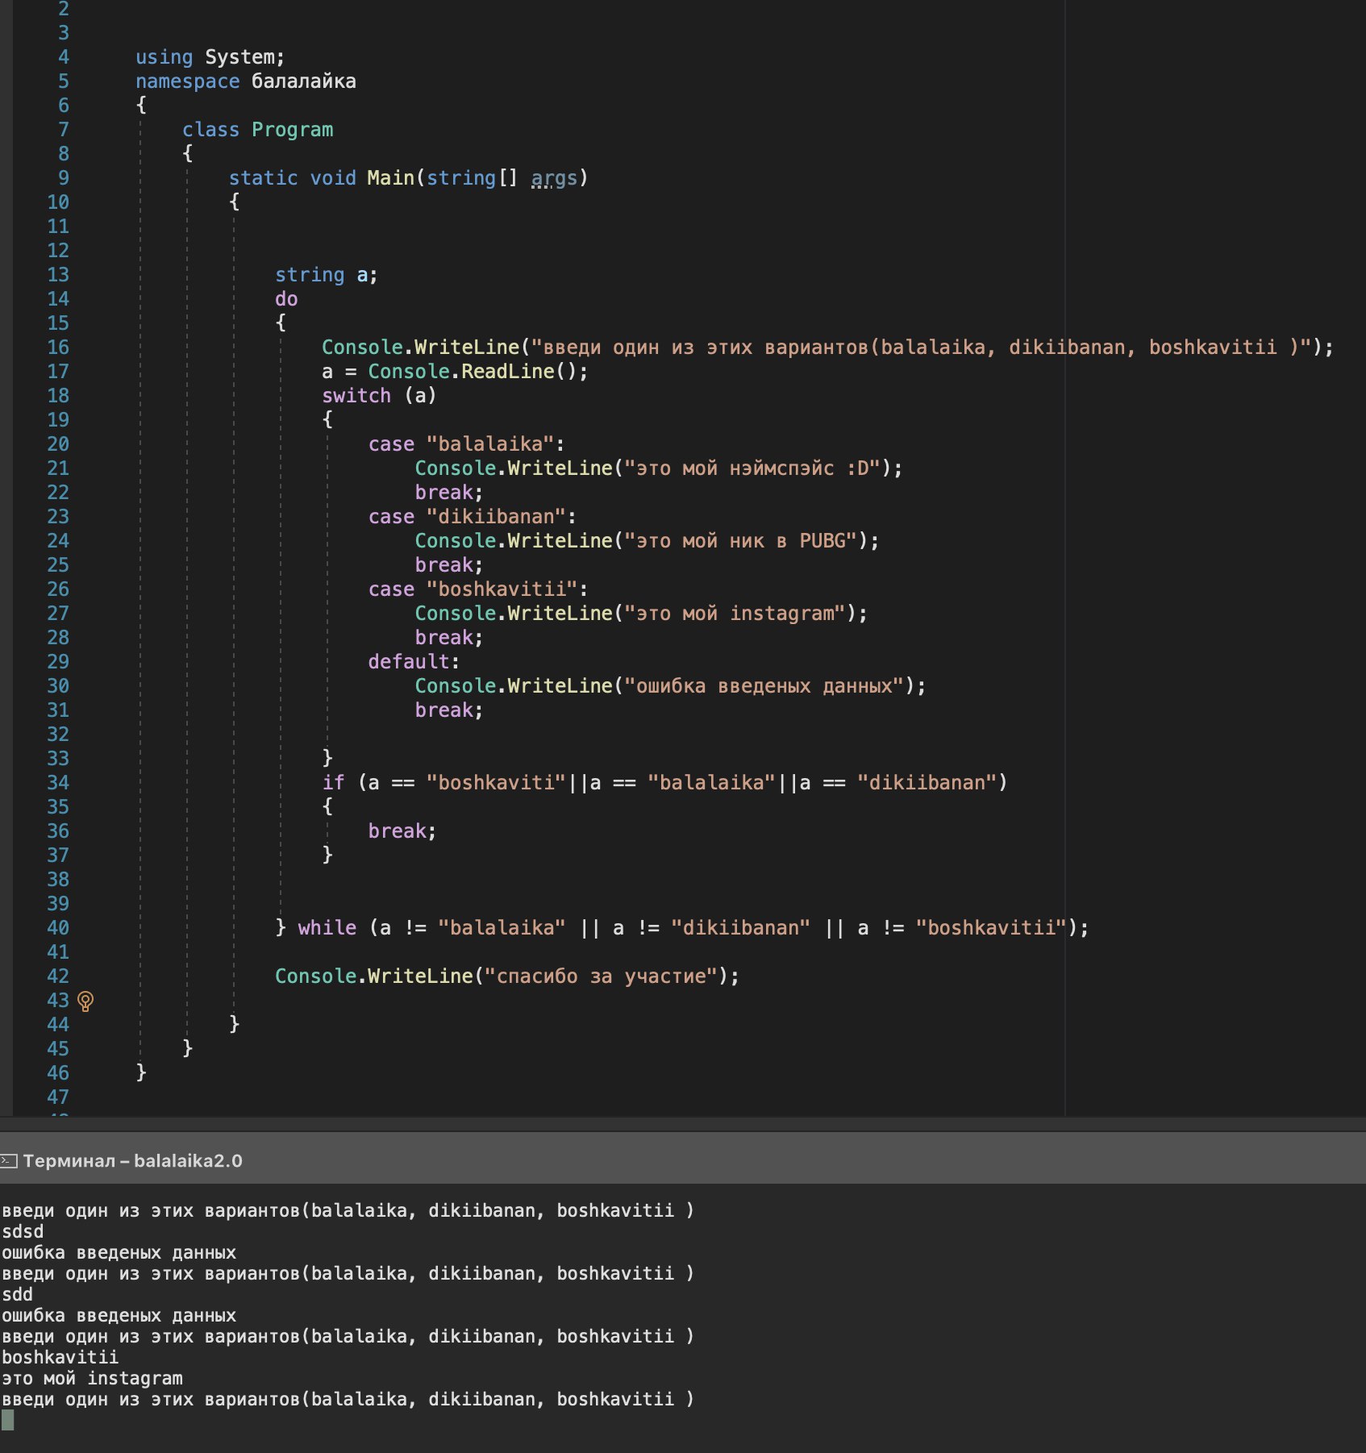1366x1453 pixels.
Task: Click the string "ошибка введеных данных" in code
Action: point(764,686)
